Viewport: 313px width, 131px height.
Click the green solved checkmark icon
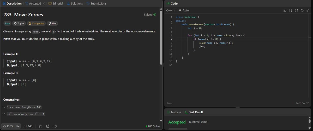pos(155,15)
